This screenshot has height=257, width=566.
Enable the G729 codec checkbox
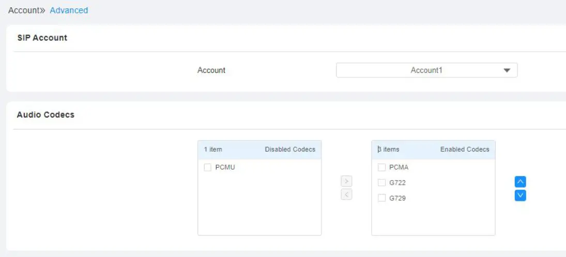click(381, 198)
